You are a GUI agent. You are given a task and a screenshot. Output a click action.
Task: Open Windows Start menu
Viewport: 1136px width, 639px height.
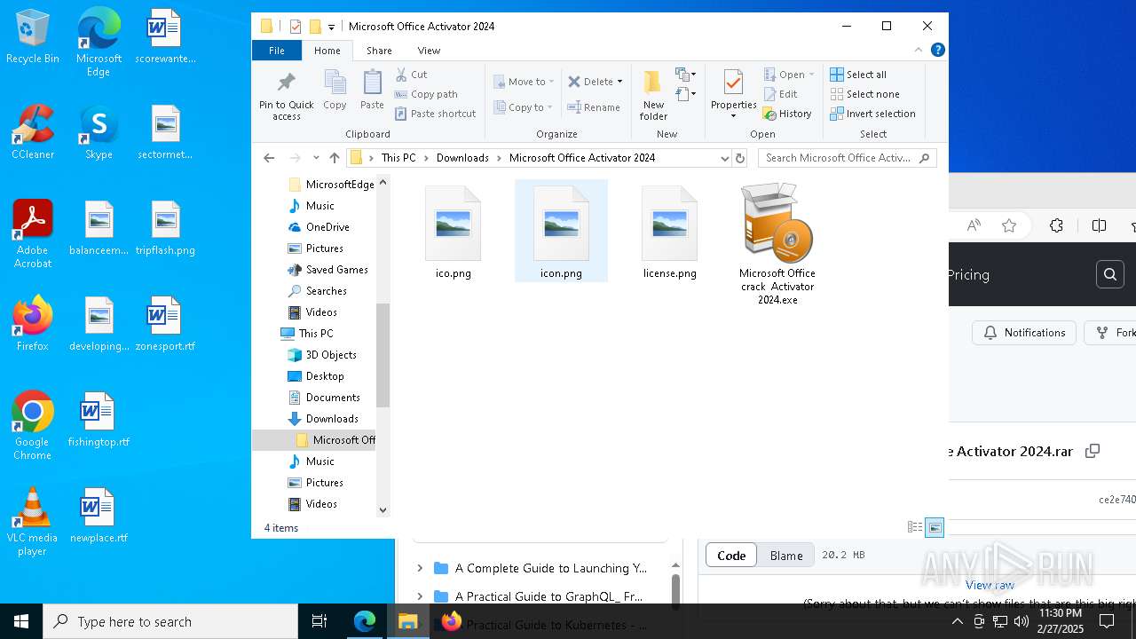click(x=21, y=621)
